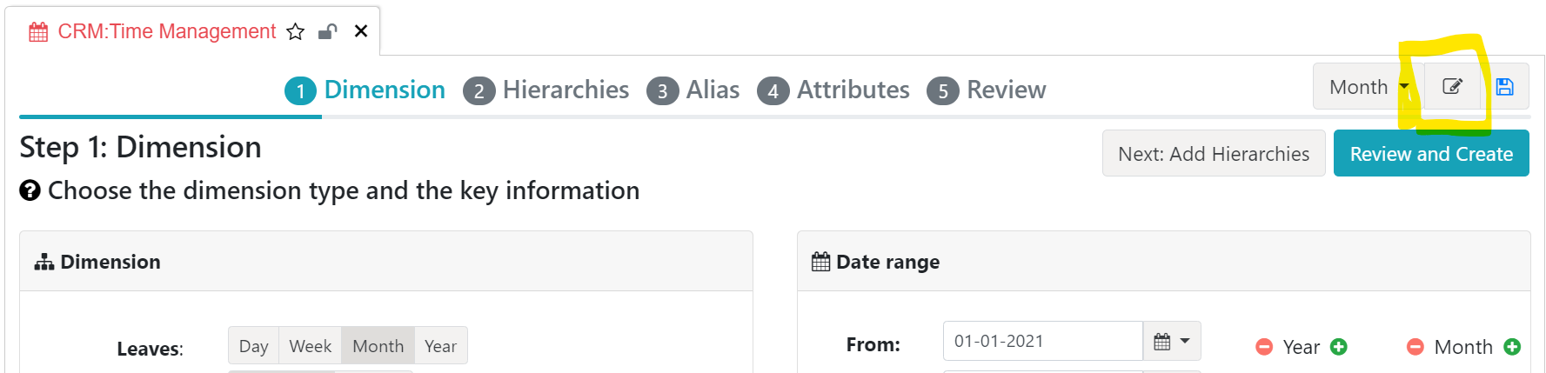Select Week as the leaves level
Image resolution: width=1546 pixels, height=373 pixels.
[310, 346]
